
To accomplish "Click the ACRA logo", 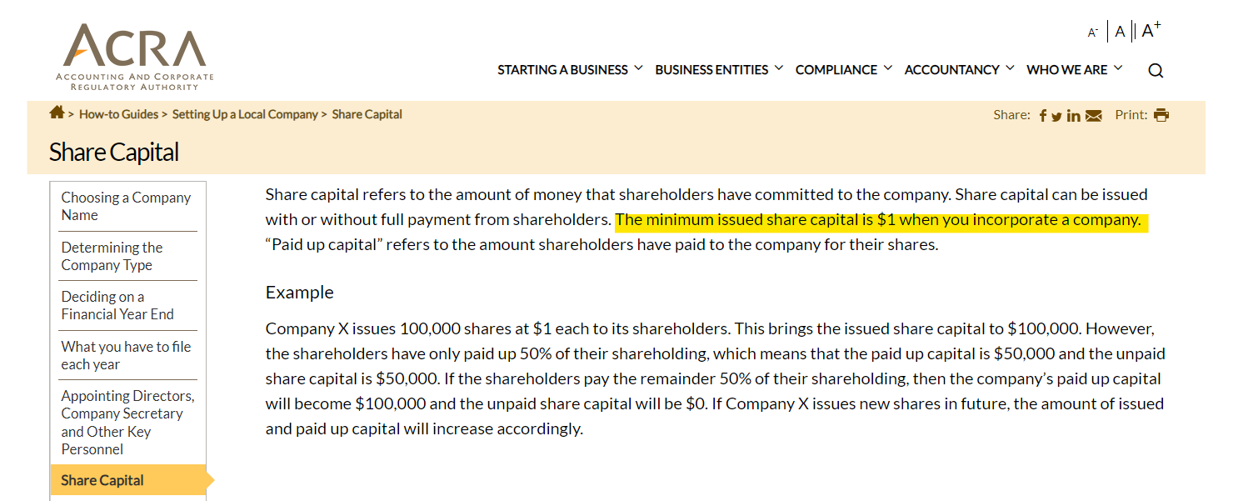I will pos(135,58).
